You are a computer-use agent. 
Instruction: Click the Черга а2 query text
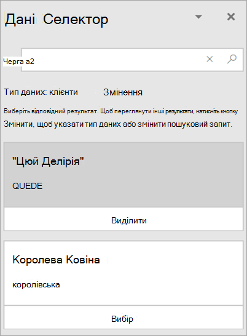(x=19, y=62)
